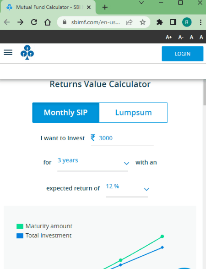Open the Chrome profile avatar R
The height and width of the screenshot is (269, 206).
[187, 22]
